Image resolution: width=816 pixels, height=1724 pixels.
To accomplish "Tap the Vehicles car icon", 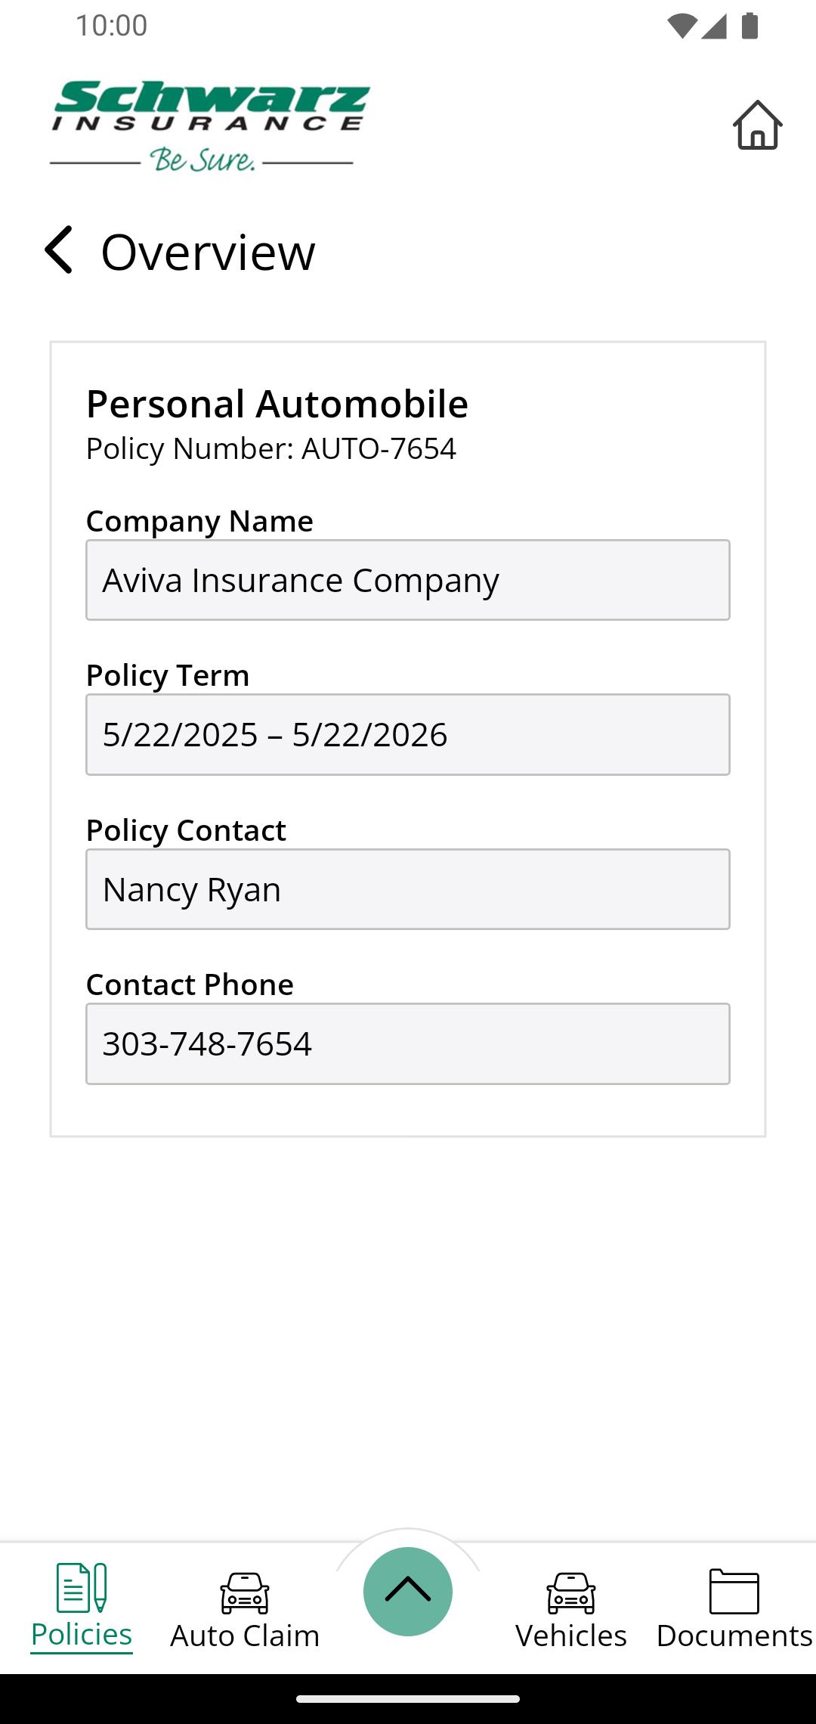I will [571, 1592].
